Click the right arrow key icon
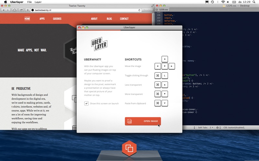Screen dimensions: 259x161 (172, 66)
